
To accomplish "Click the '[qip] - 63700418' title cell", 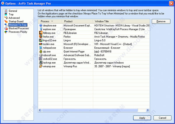I will (x=103, y=51).
